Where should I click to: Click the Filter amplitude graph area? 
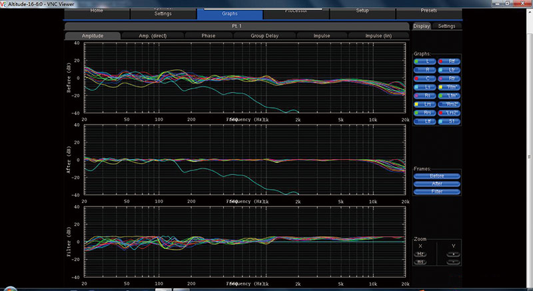pos(245,242)
